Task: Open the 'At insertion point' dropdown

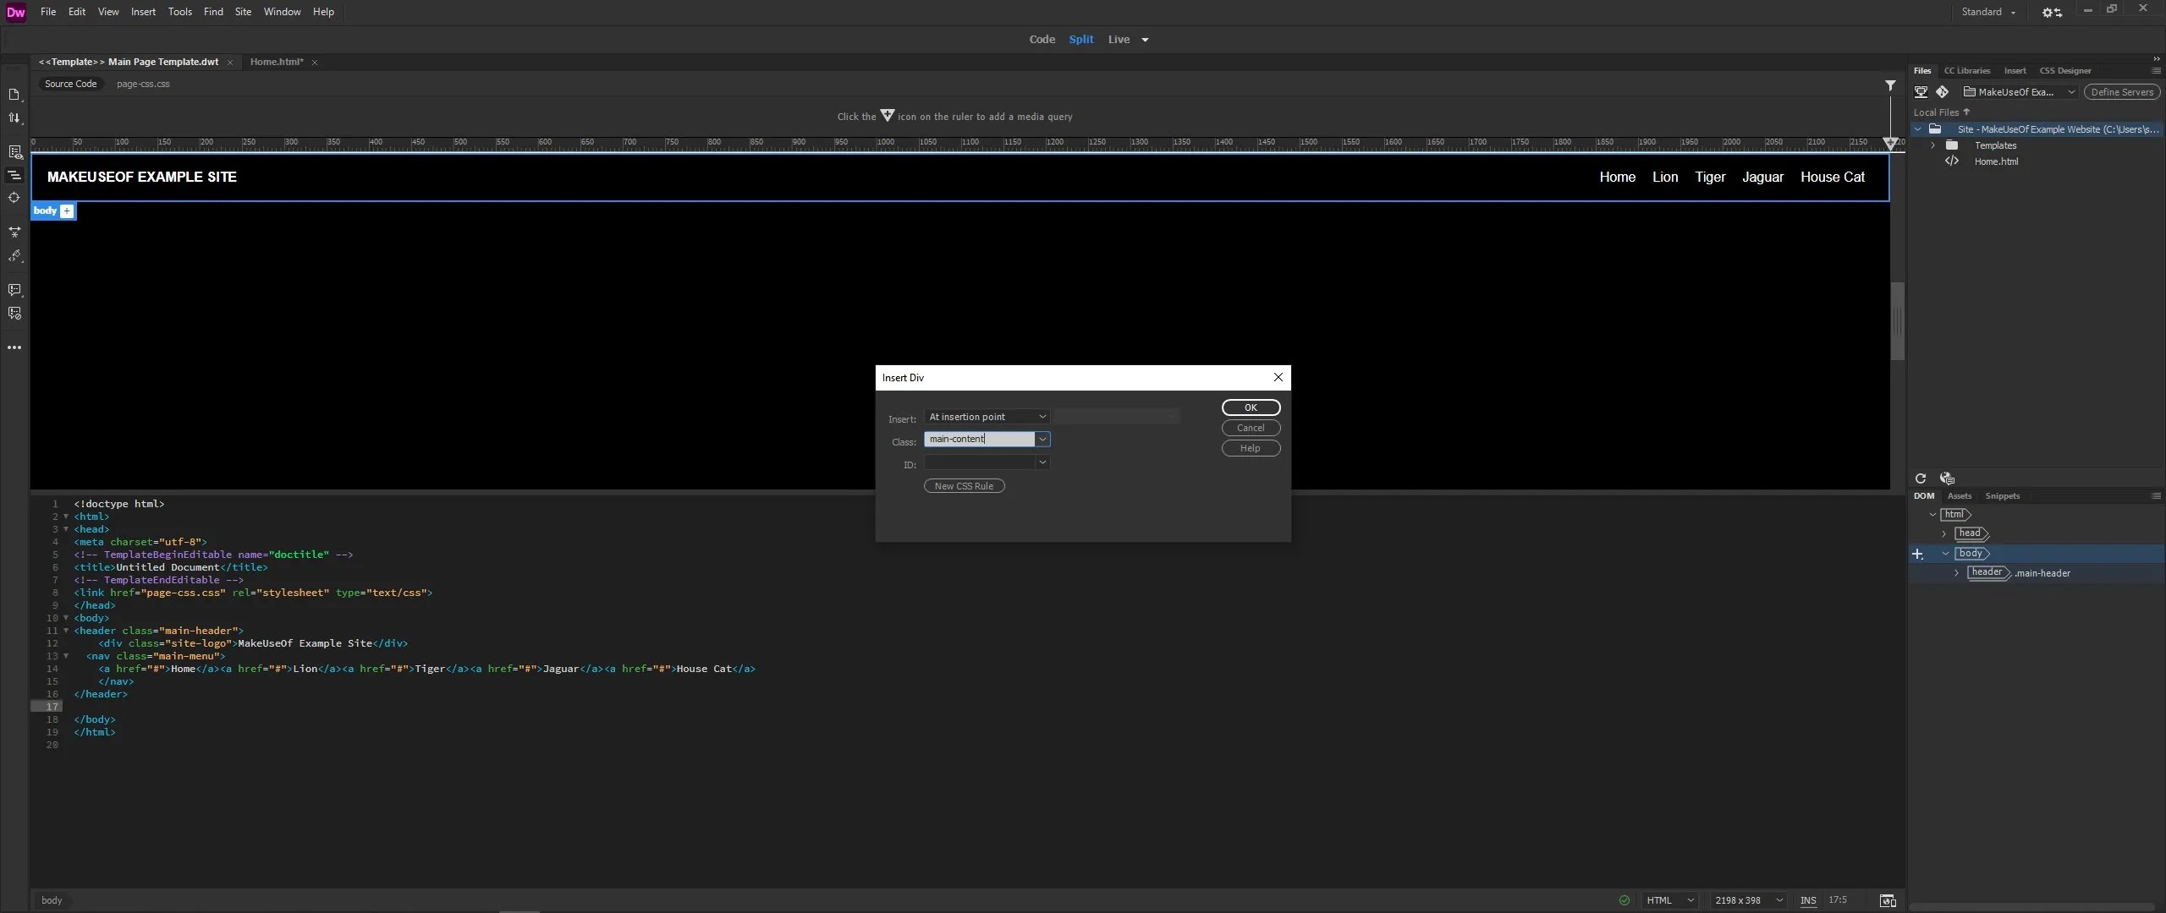Action: (986, 416)
